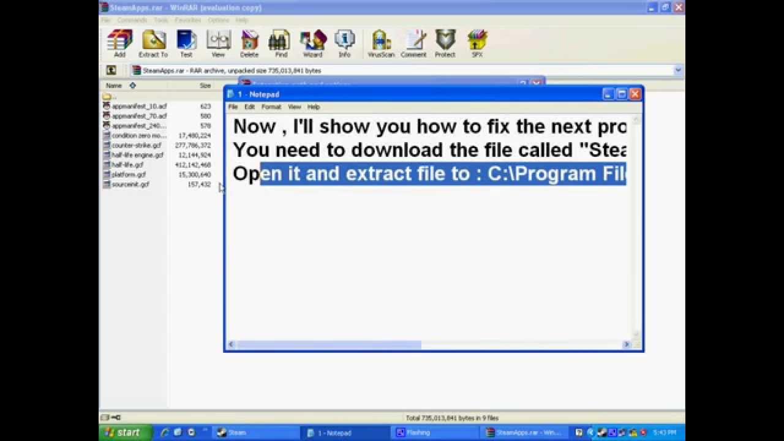Image resolution: width=784 pixels, height=441 pixels.
Task: Click the VirusScan toolbar icon
Action: click(381, 44)
